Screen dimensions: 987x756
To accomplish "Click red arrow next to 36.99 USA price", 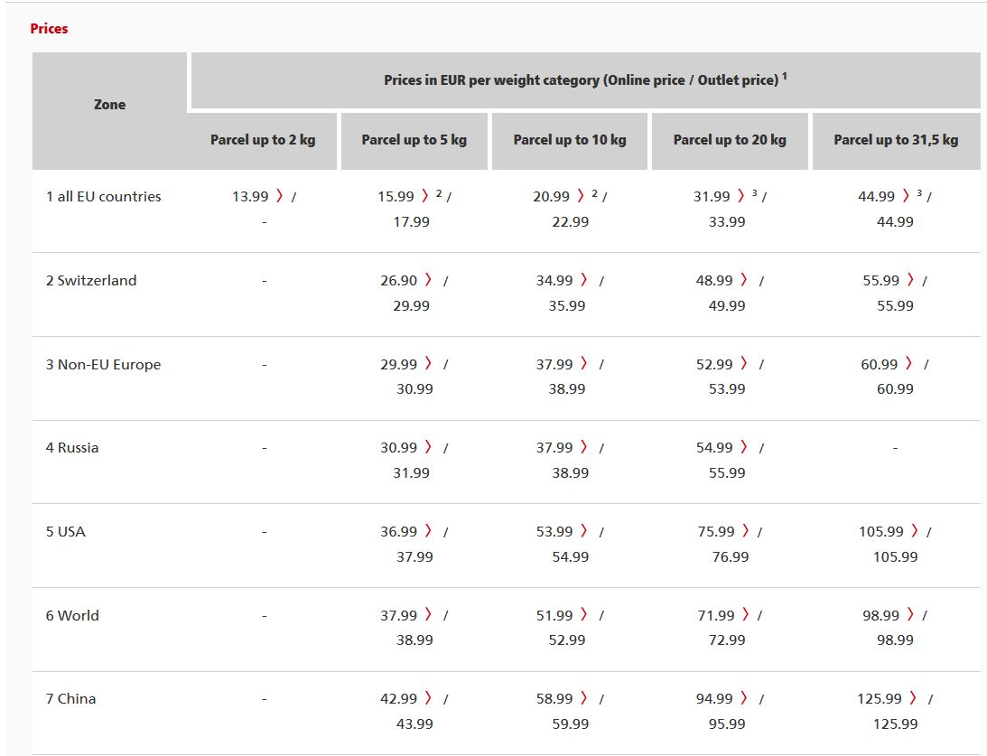I will pyautogui.click(x=428, y=531).
